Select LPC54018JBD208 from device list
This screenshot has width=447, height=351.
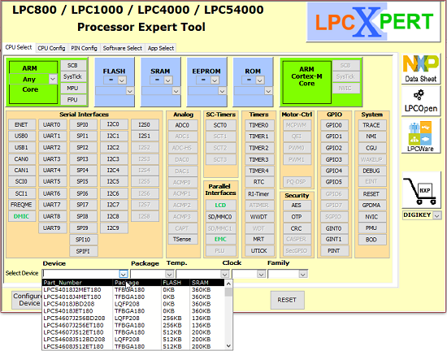(x=133, y=304)
